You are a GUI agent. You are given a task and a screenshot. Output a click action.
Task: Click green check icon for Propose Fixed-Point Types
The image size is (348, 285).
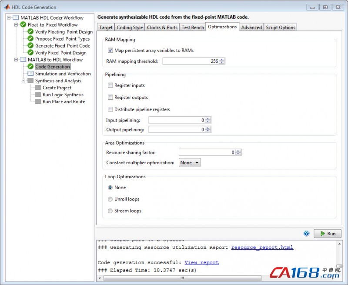pos(30,39)
